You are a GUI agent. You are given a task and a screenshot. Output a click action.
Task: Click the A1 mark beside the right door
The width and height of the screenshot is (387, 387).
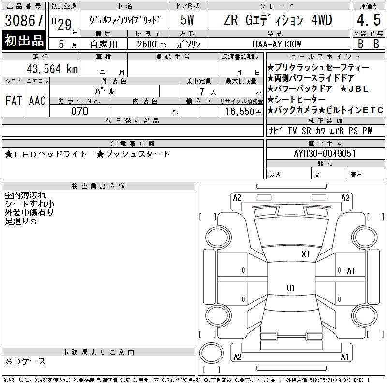[351, 271]
